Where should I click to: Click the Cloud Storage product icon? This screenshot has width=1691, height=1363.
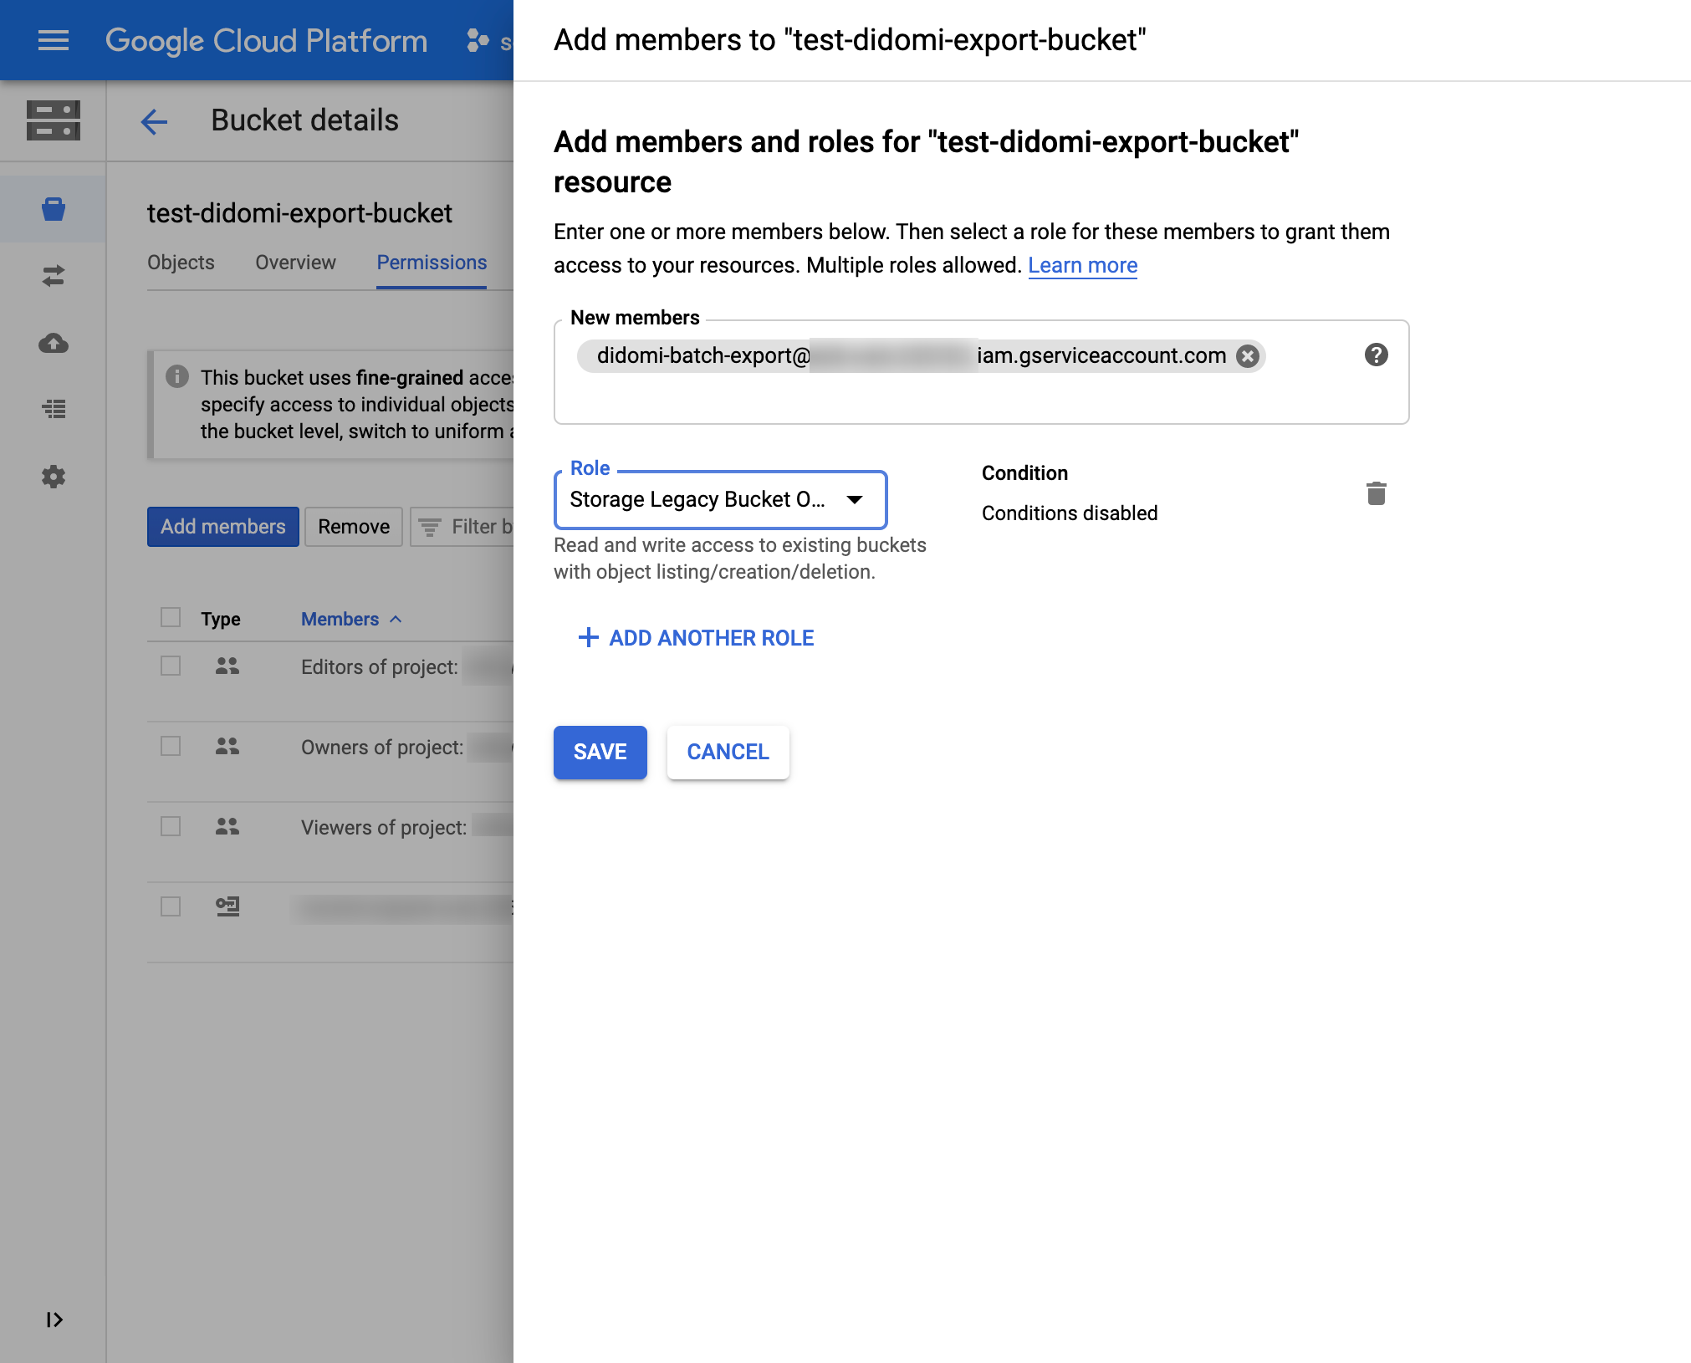pos(54,120)
